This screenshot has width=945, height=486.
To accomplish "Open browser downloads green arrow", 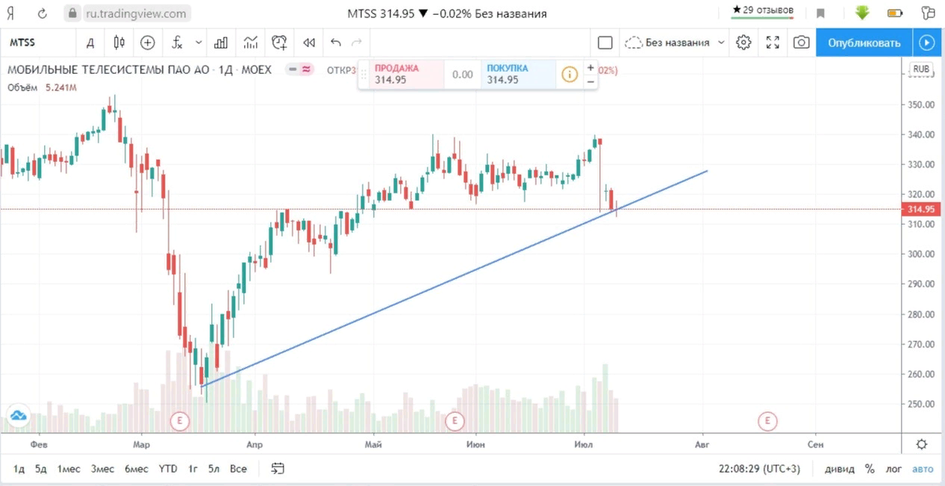I will (x=862, y=13).
